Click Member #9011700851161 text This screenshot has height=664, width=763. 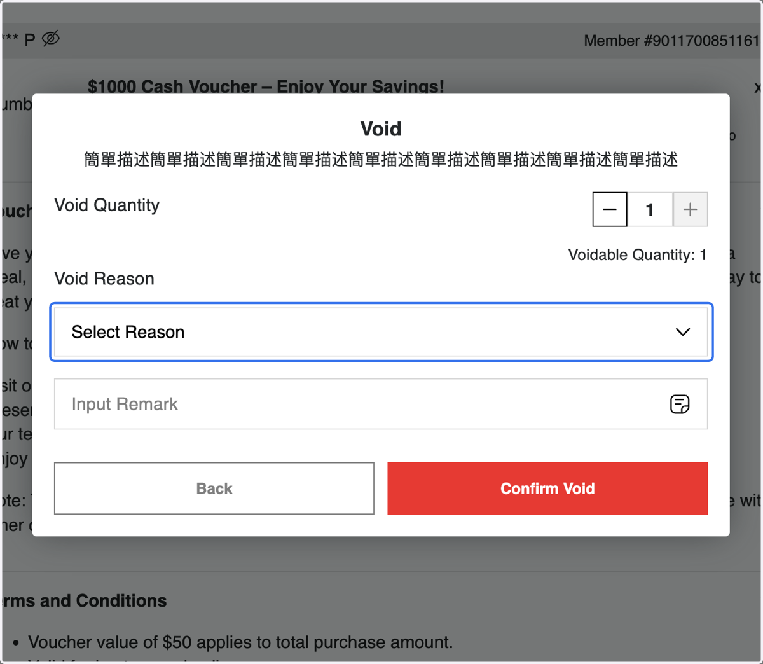(x=671, y=41)
